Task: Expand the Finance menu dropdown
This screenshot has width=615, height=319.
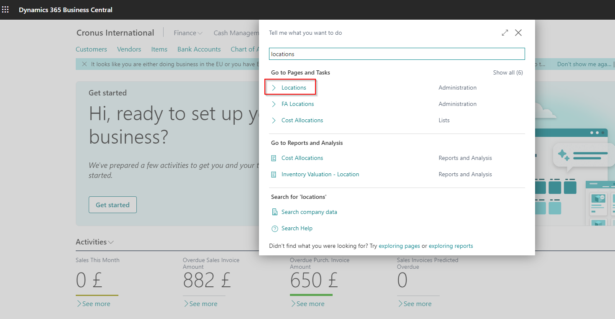Action: coord(188,33)
